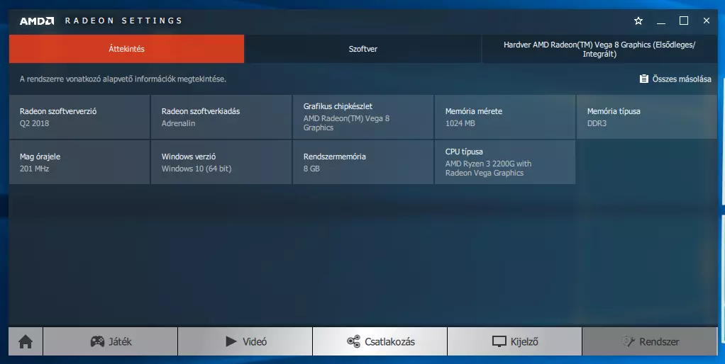The image size is (725, 364).
Task: Click the description text about system information
Action: click(x=123, y=79)
